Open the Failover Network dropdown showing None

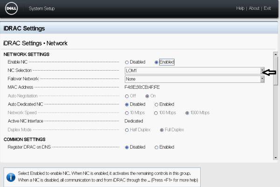point(195,79)
